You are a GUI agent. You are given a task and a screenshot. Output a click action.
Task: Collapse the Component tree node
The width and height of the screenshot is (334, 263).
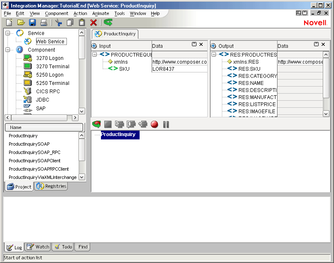[7, 50]
